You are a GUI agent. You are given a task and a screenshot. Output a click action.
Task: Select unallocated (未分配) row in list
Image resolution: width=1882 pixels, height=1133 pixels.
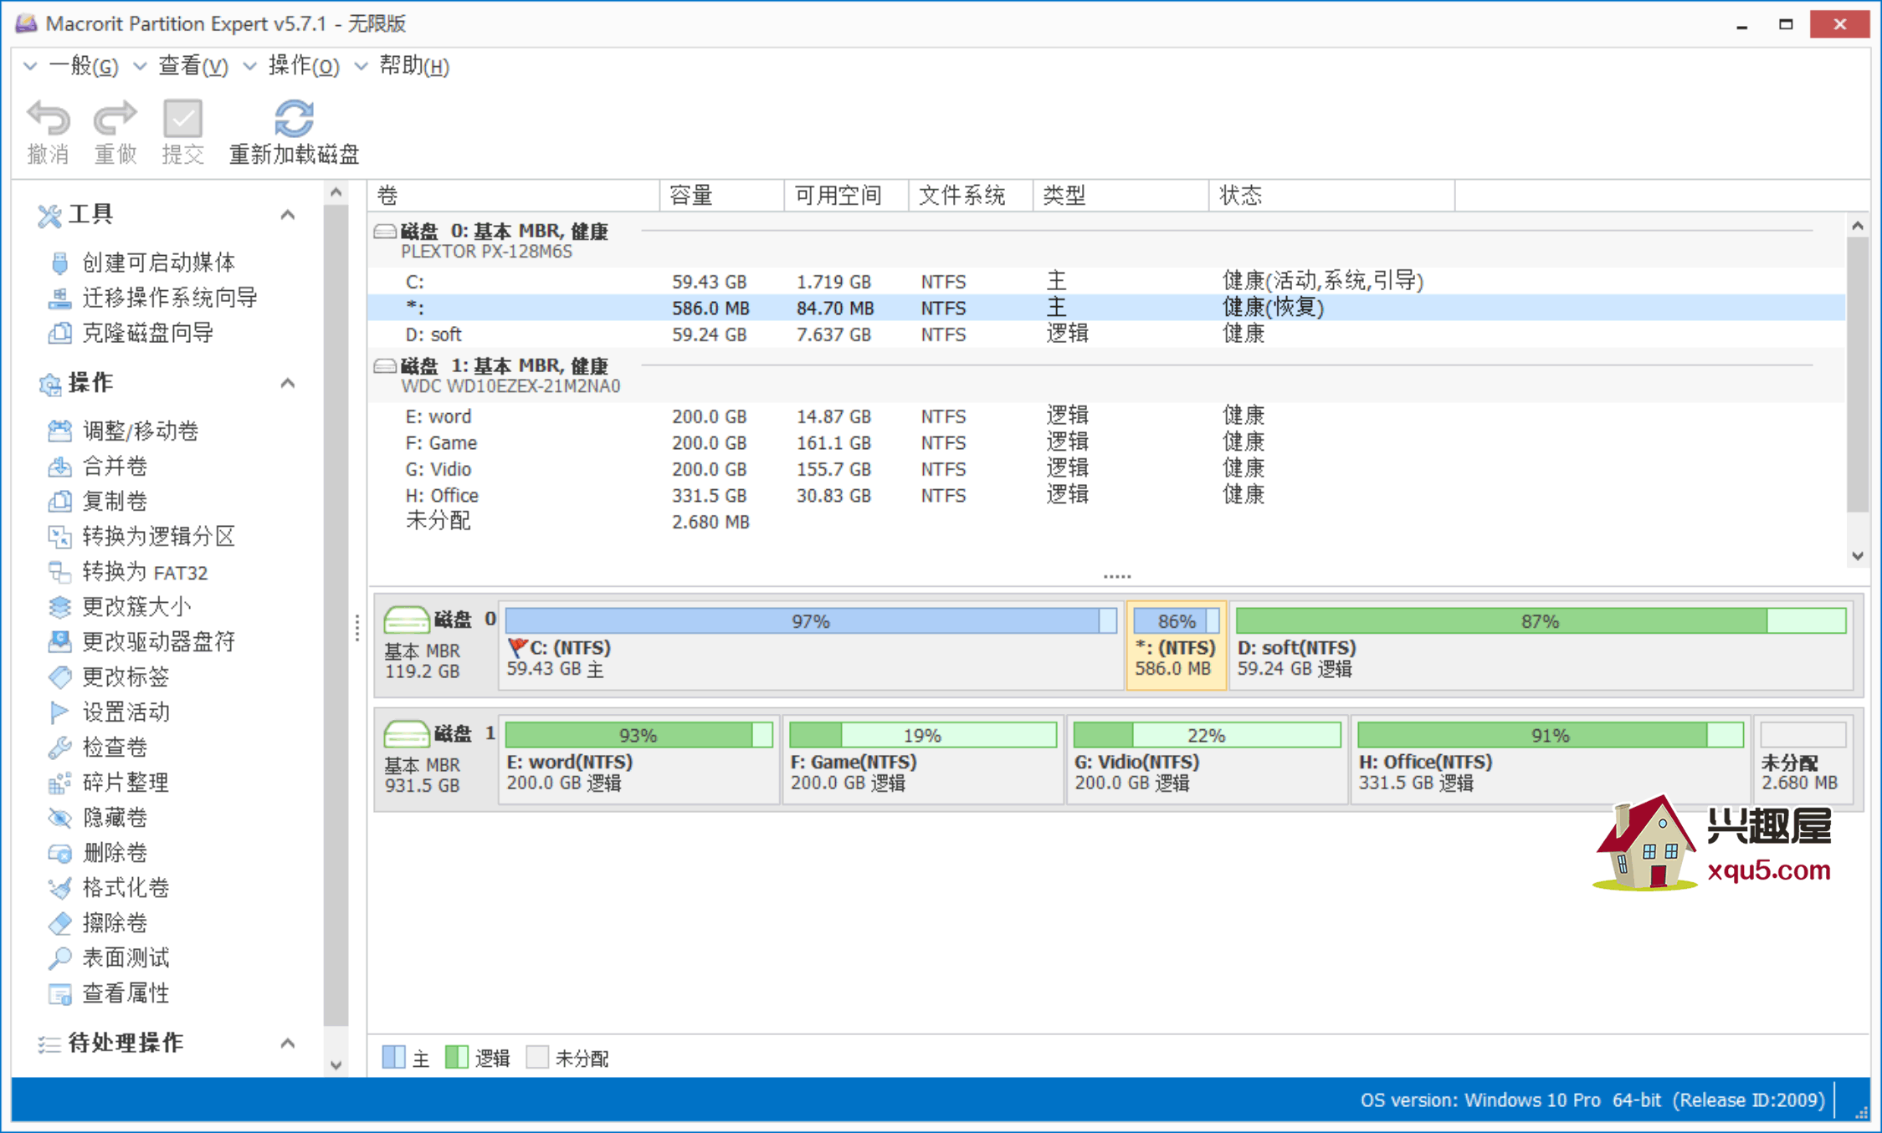[x=1105, y=522]
